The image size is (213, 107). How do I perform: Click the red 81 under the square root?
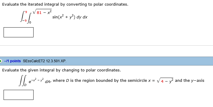coord(39,13)
